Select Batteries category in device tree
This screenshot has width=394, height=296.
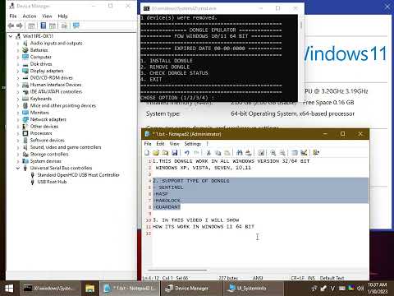[x=39, y=50]
